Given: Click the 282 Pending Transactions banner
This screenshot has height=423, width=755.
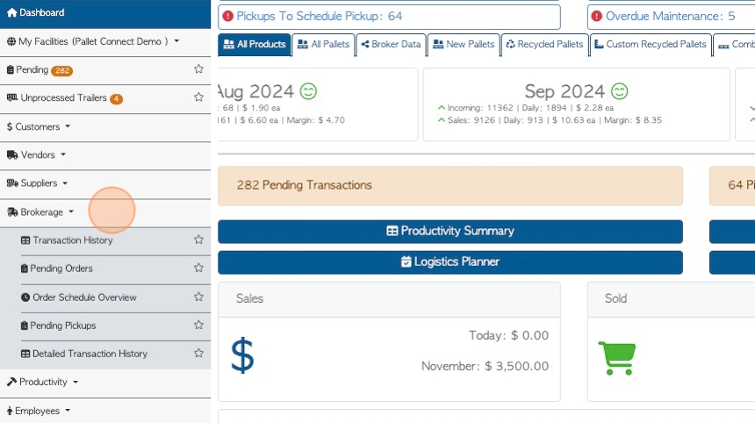Looking at the screenshot, I should click(450, 186).
